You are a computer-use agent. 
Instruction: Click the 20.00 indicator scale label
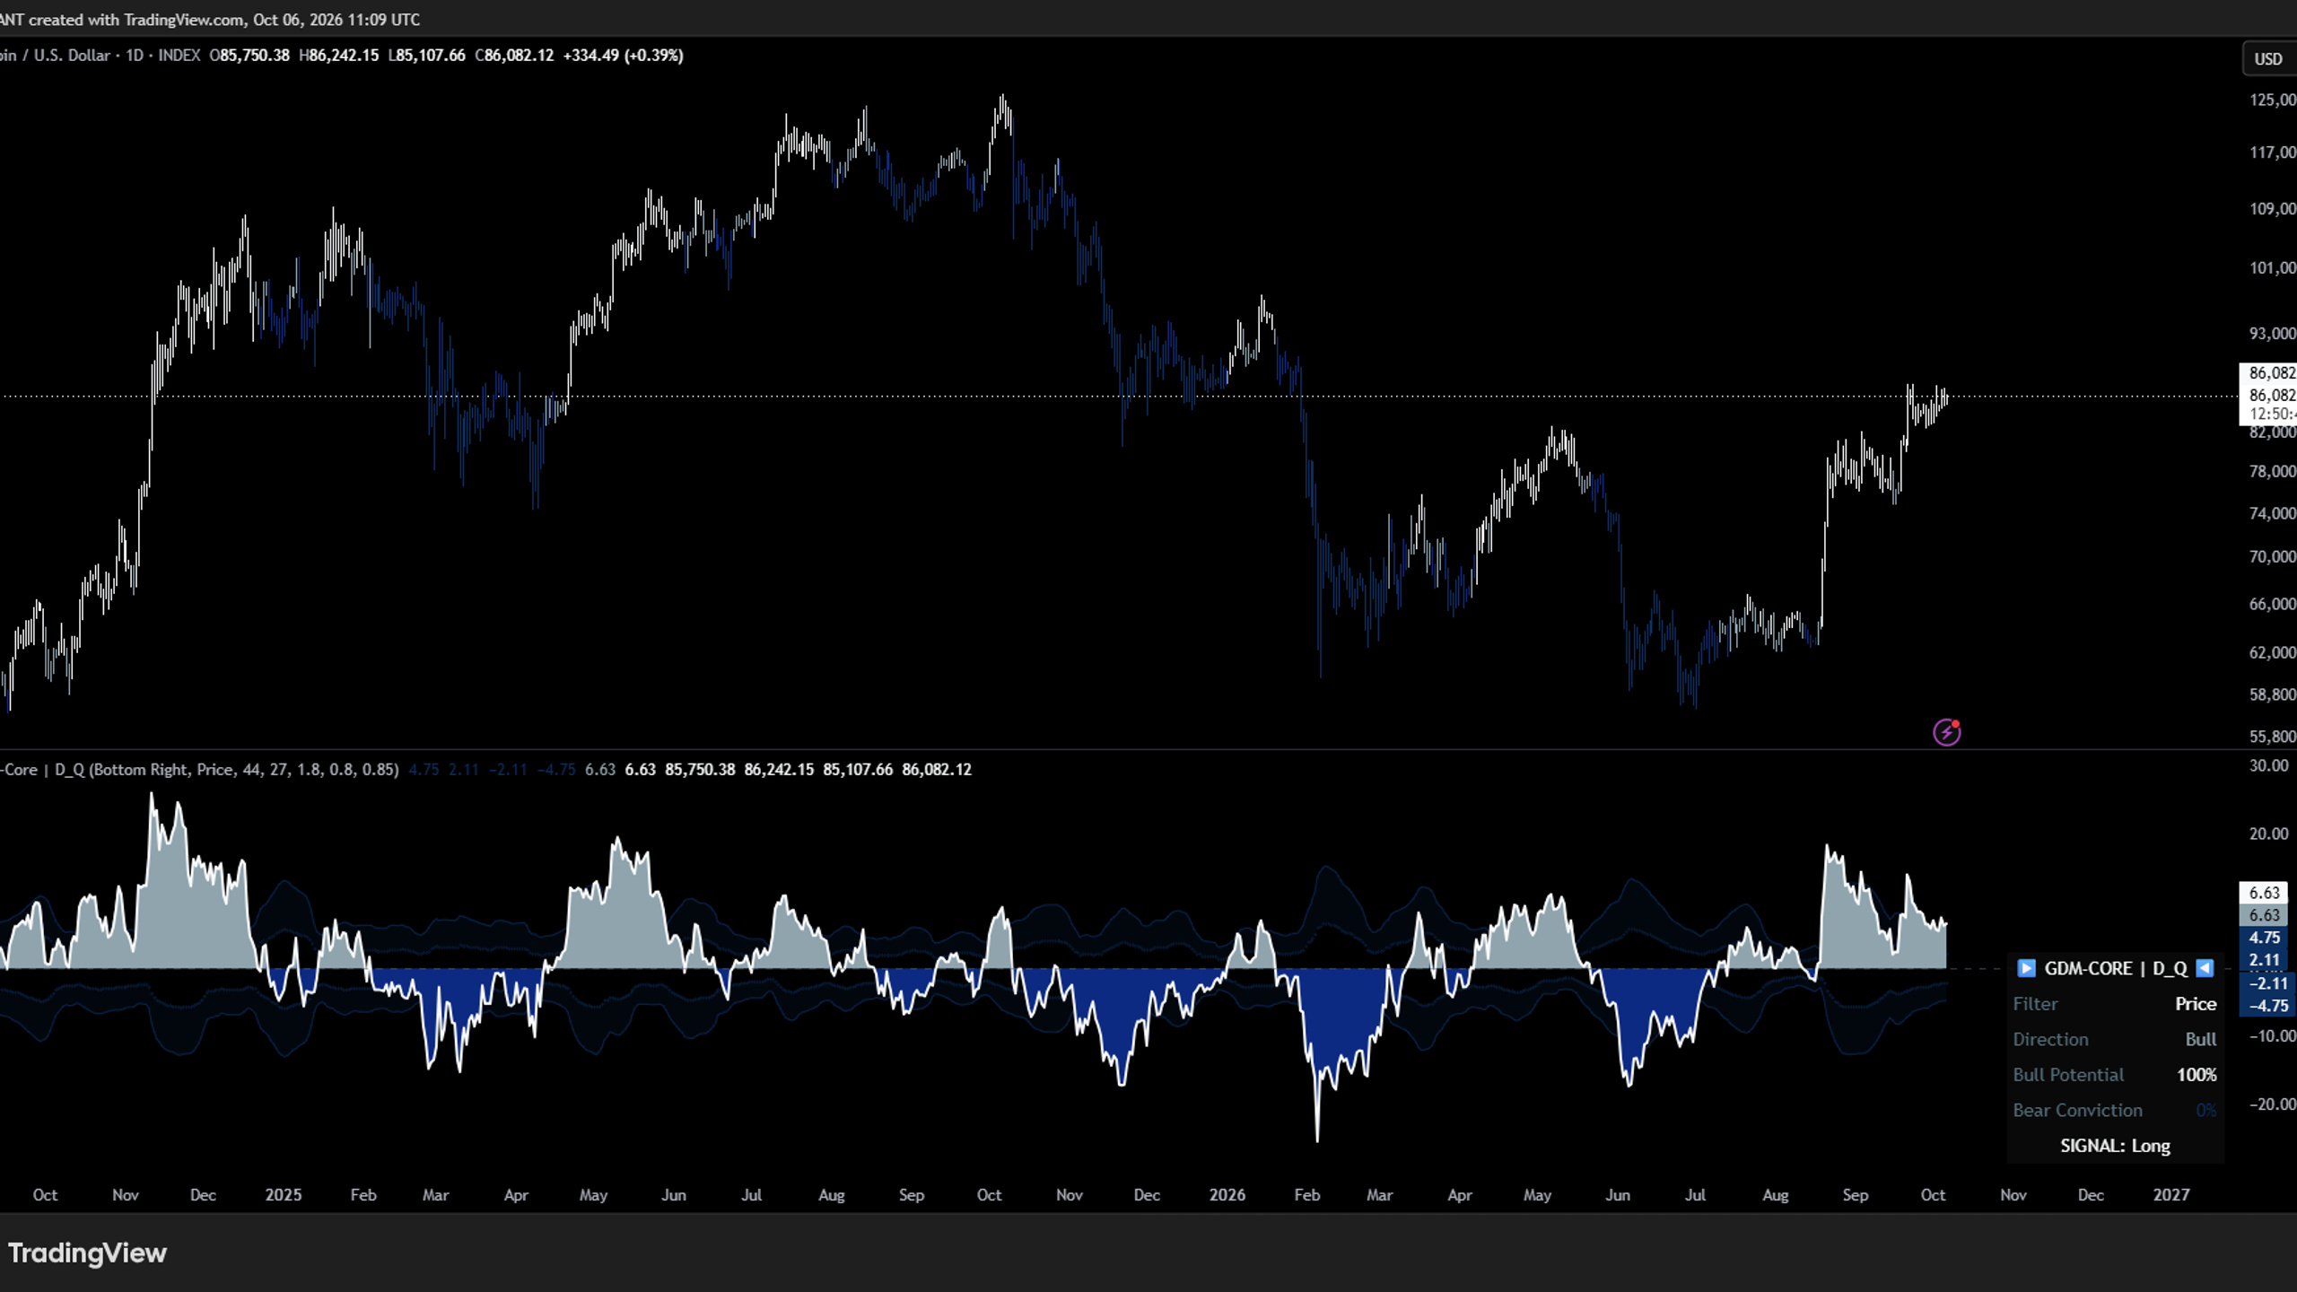(2268, 834)
